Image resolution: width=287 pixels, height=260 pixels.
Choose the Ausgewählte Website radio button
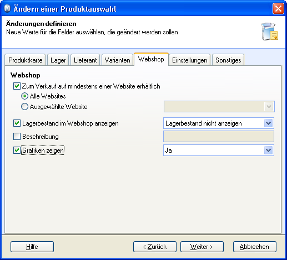click(24, 107)
